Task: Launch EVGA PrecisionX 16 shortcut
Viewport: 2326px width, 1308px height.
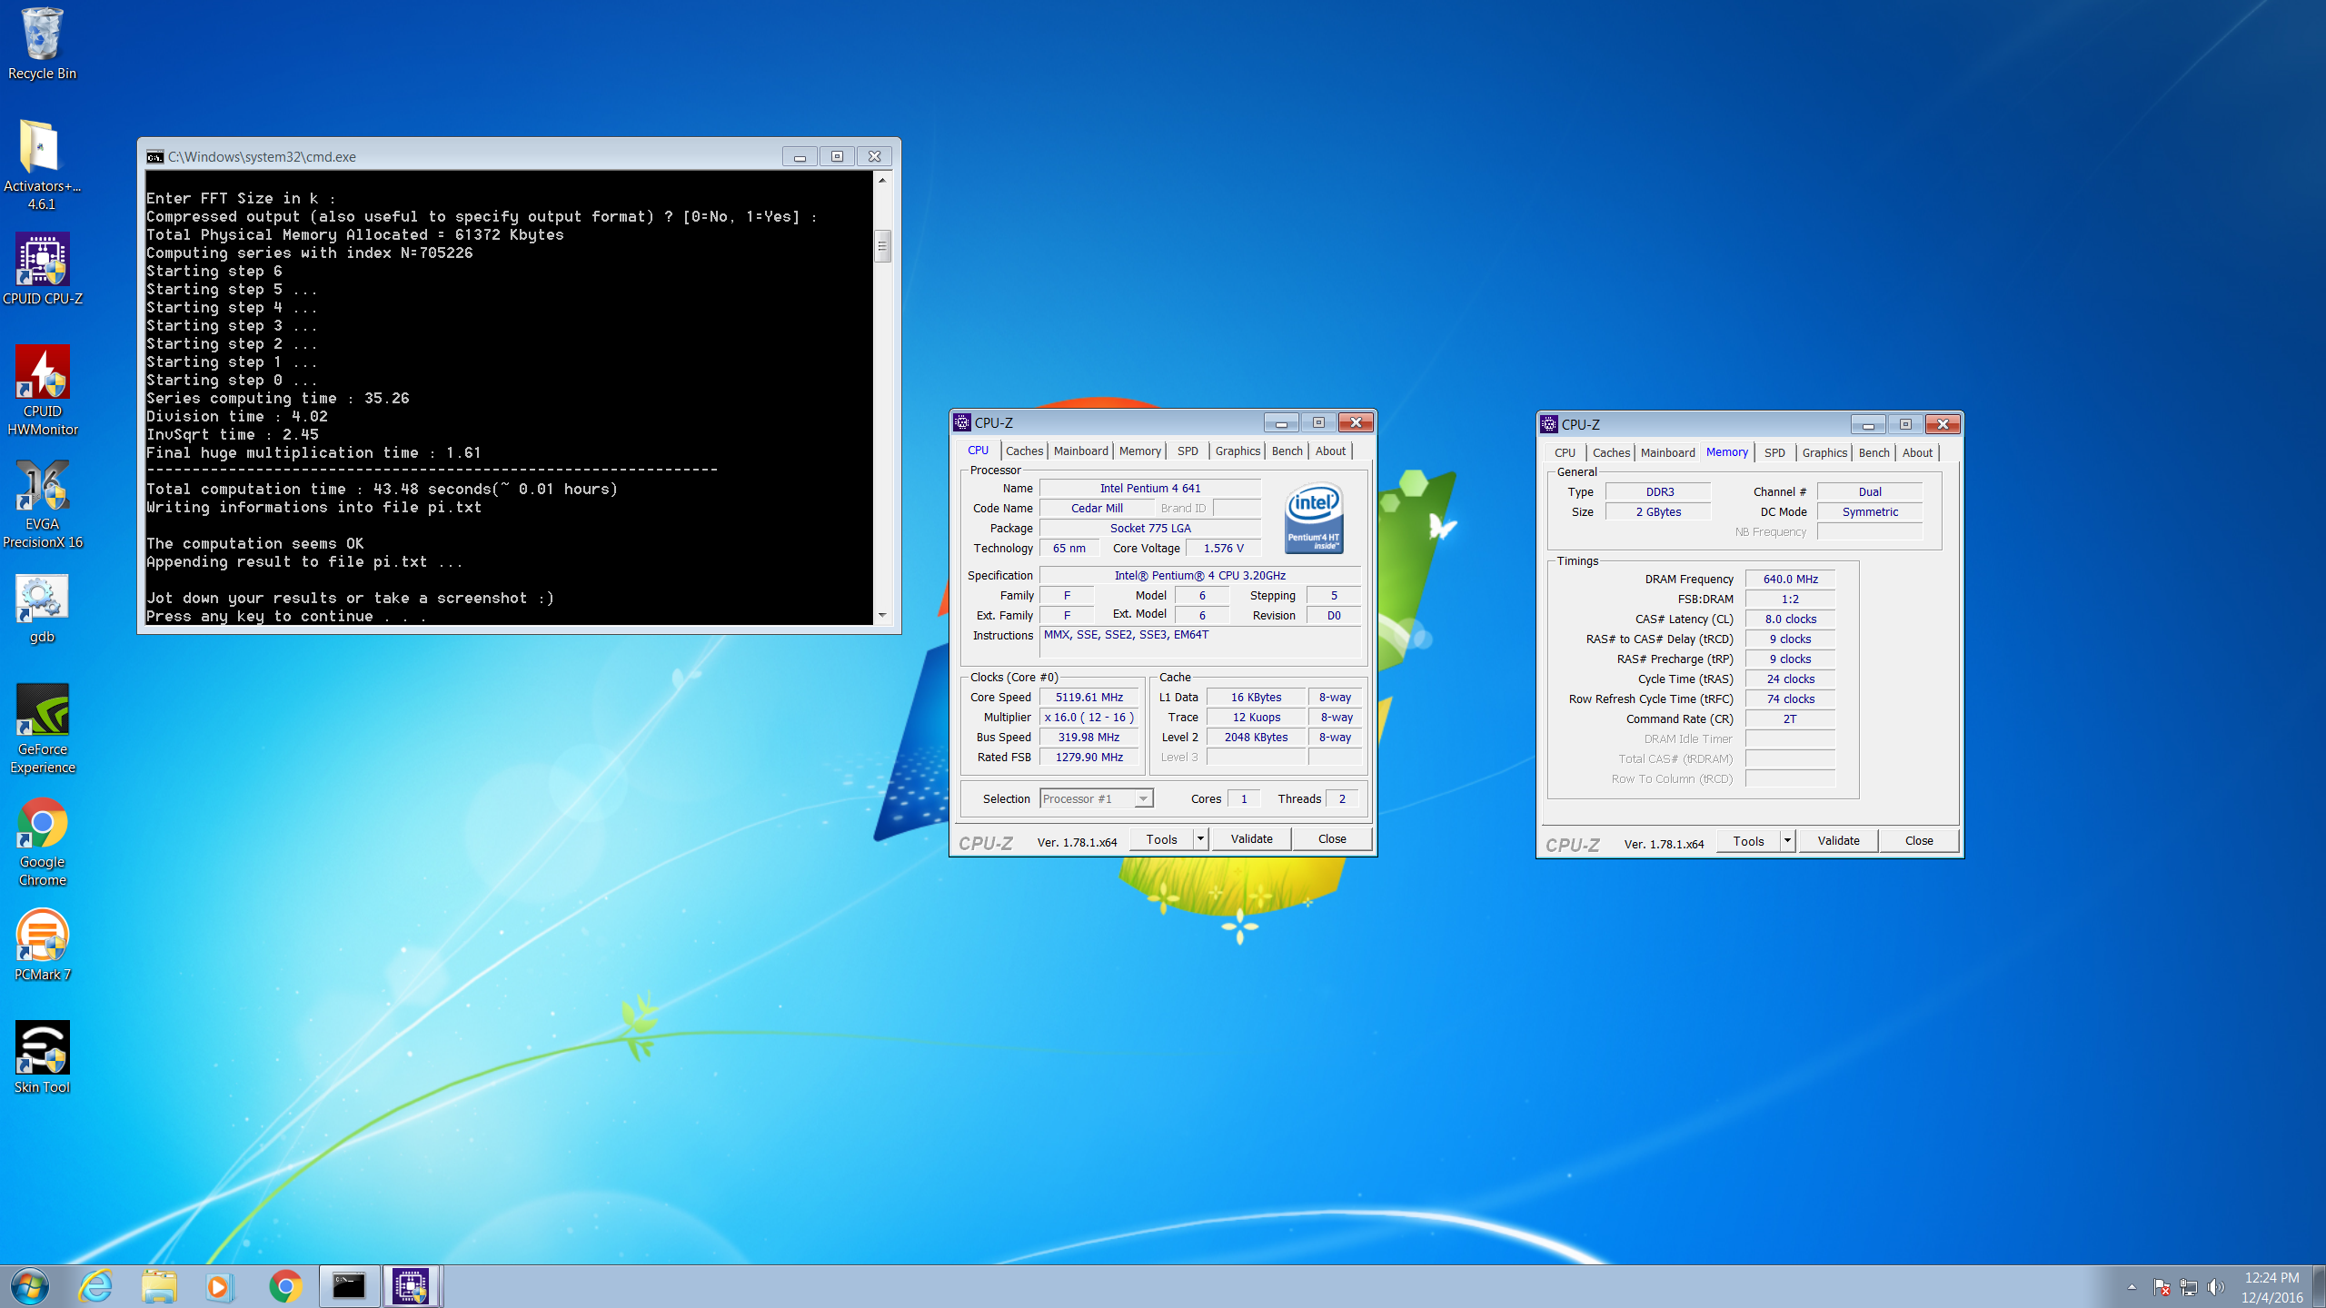Action: (42, 504)
